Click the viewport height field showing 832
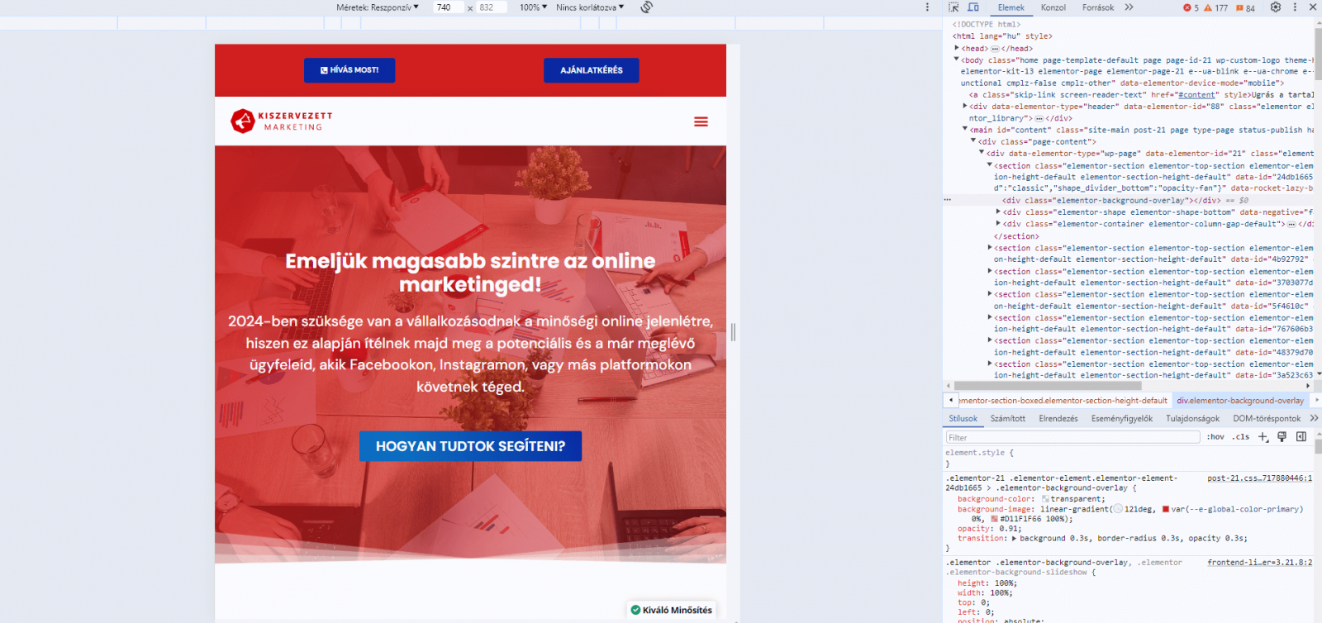This screenshot has width=1322, height=623. (x=491, y=7)
